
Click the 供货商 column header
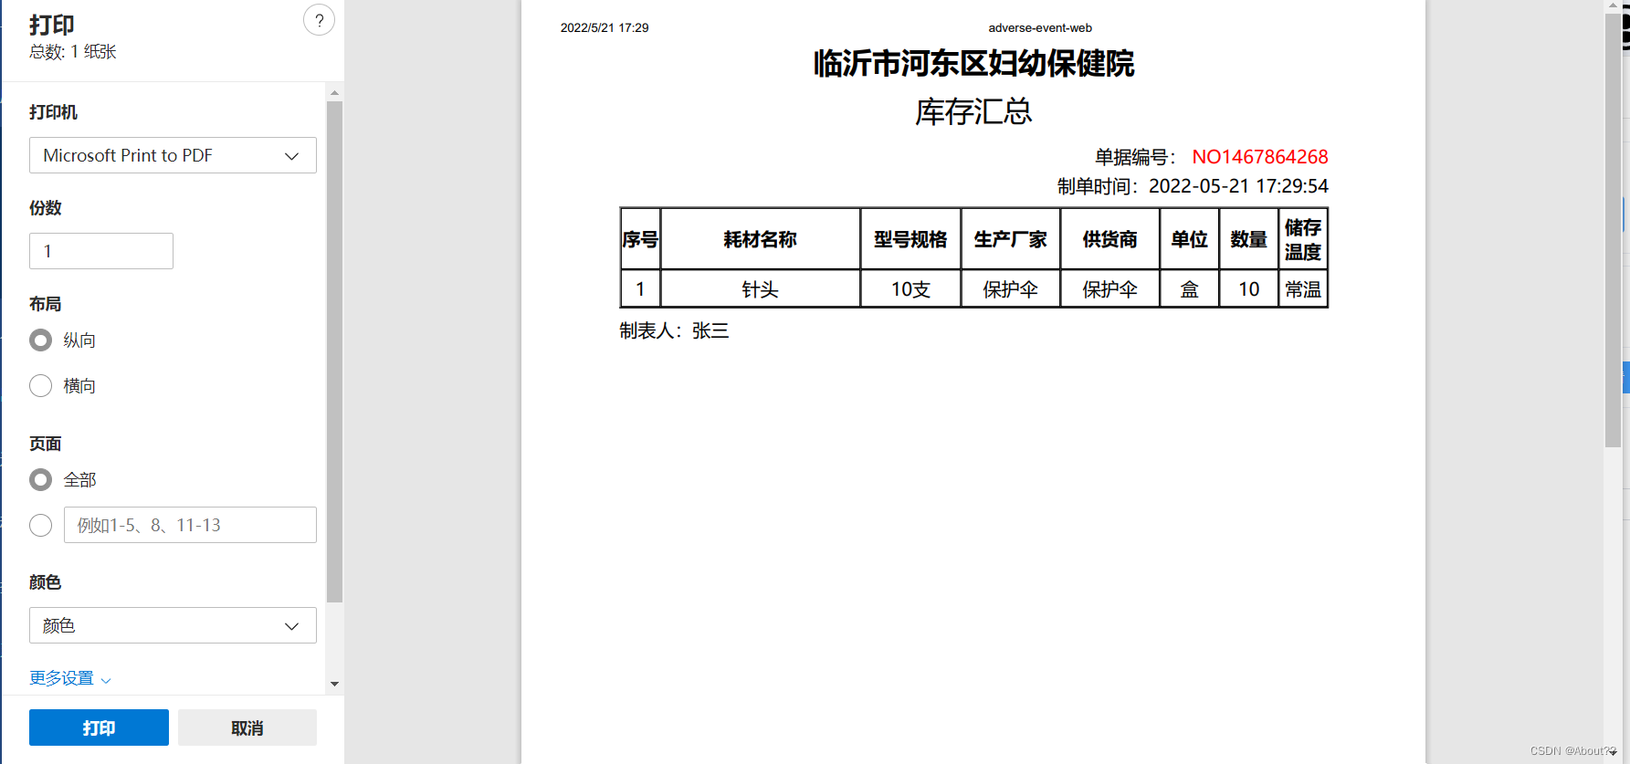click(x=1109, y=239)
